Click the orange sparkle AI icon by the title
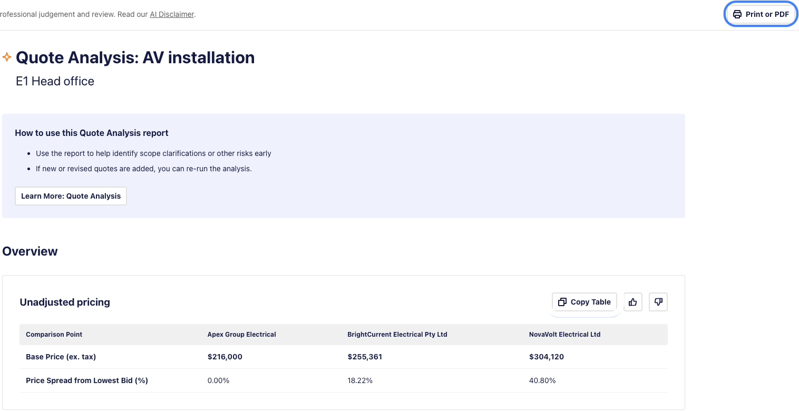This screenshot has width=799, height=411. click(7, 57)
